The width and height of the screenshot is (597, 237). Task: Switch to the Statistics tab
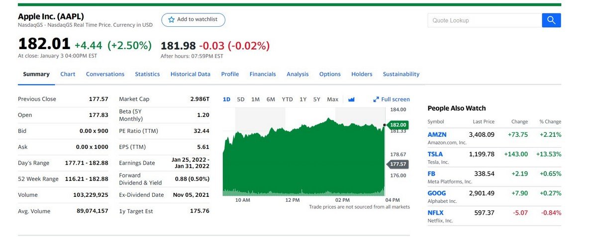(147, 74)
